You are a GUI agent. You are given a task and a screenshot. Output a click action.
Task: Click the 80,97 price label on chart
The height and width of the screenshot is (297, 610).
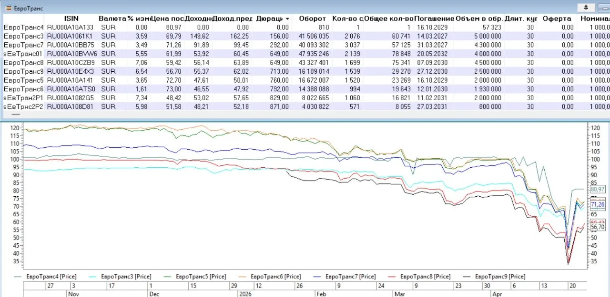[x=598, y=189]
